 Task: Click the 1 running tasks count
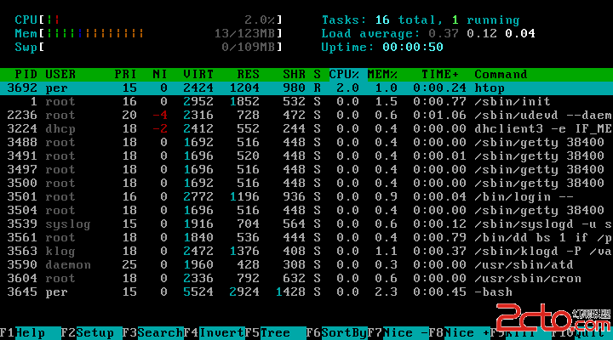coord(485,20)
